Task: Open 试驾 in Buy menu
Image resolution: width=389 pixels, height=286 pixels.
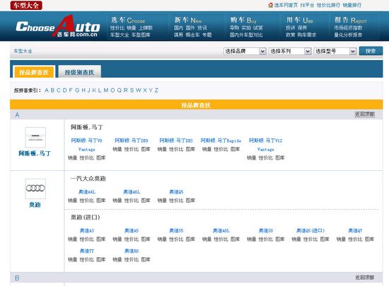Action: (258, 28)
